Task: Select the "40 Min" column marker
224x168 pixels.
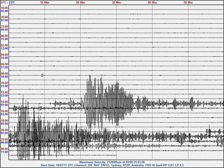Action: pyautogui.click(x=152, y=3)
